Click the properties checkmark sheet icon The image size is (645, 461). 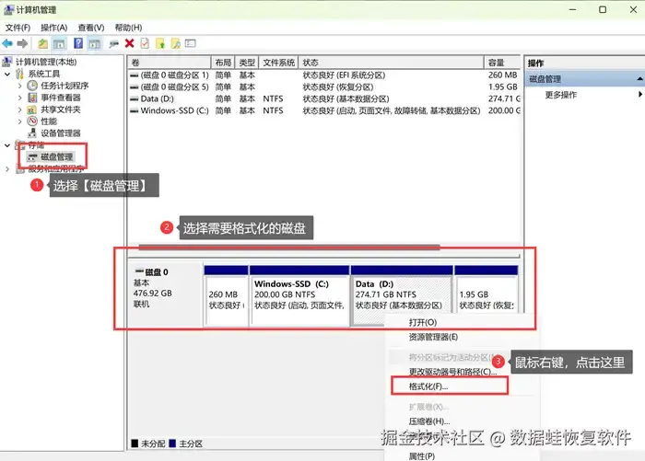(145, 43)
